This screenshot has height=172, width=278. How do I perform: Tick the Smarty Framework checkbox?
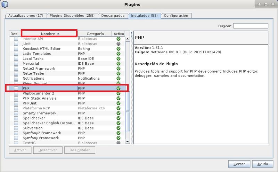(x=16, y=113)
